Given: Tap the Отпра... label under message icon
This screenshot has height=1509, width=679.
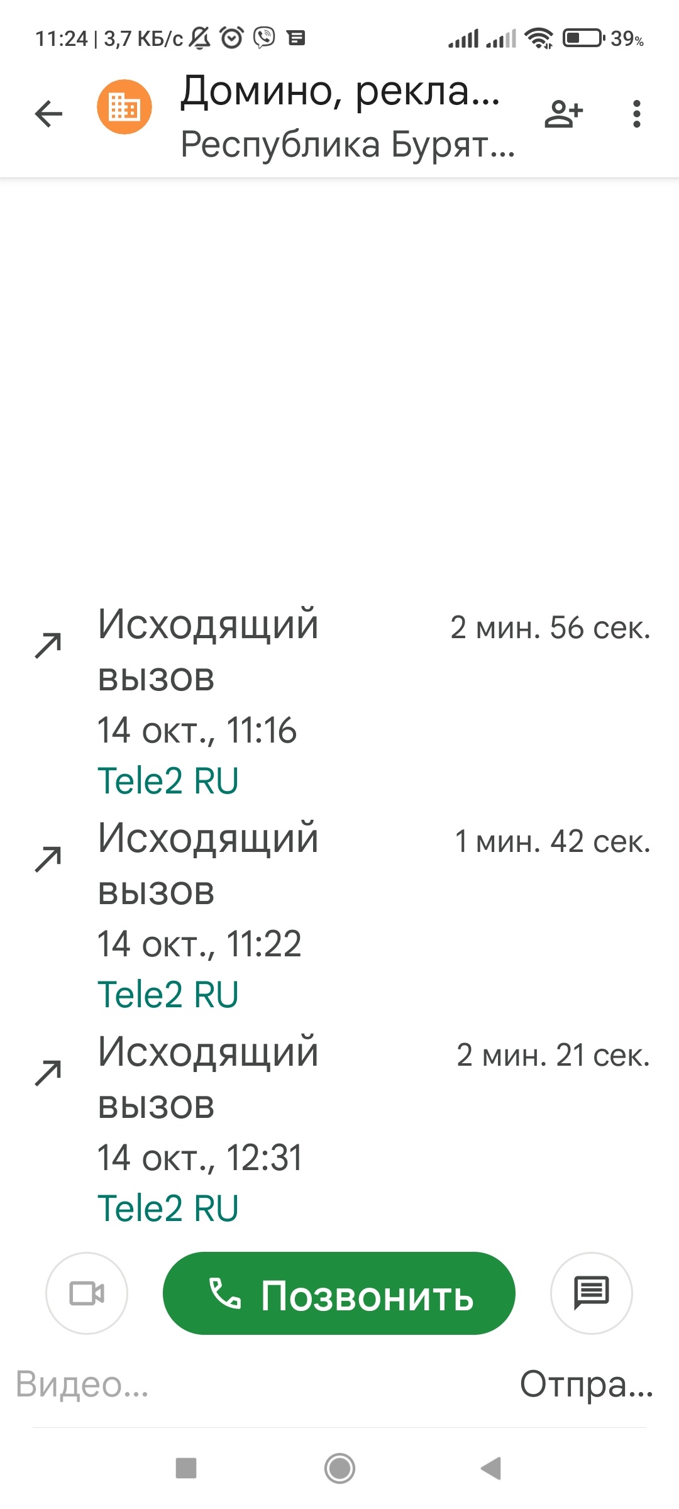Looking at the screenshot, I should coord(587,1385).
